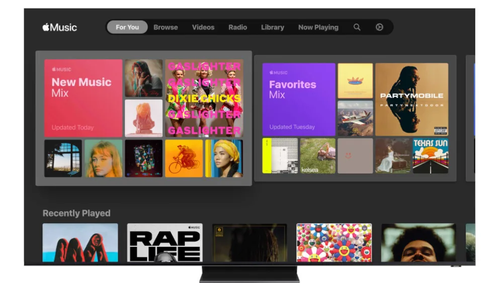Viewport: 503px width, 283px height.
Task: Open the search magnifier icon
Action: pos(357,27)
